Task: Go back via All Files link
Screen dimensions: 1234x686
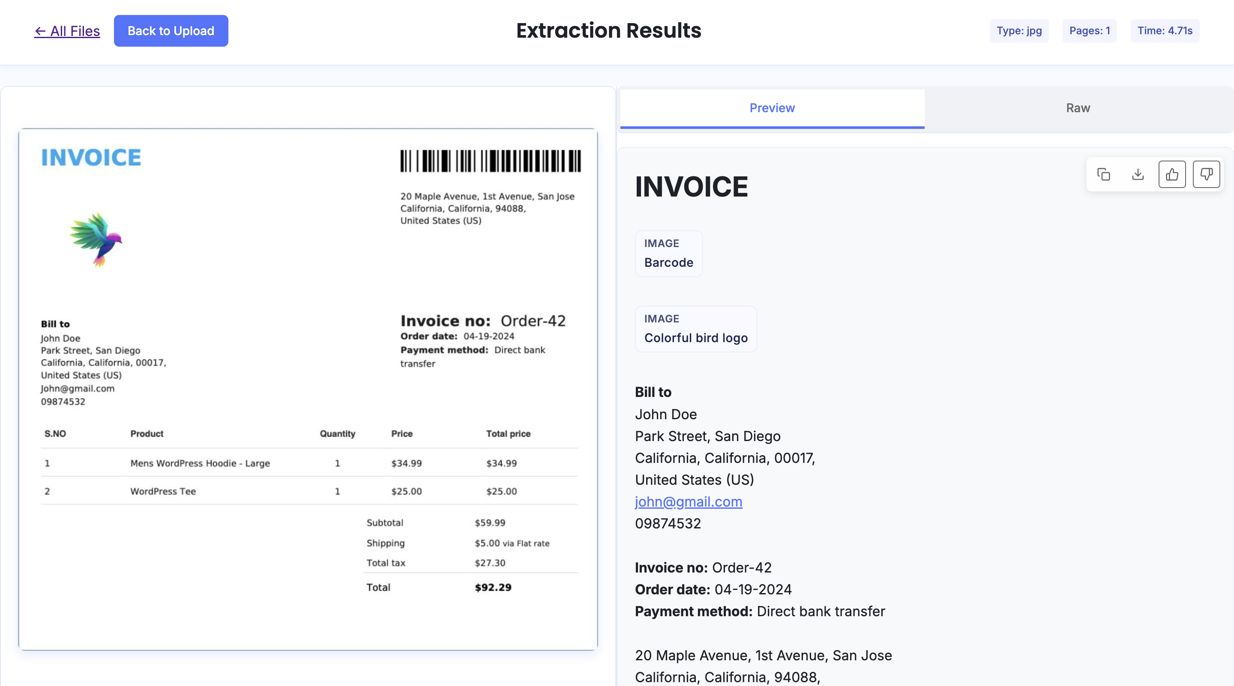Action: tap(67, 31)
